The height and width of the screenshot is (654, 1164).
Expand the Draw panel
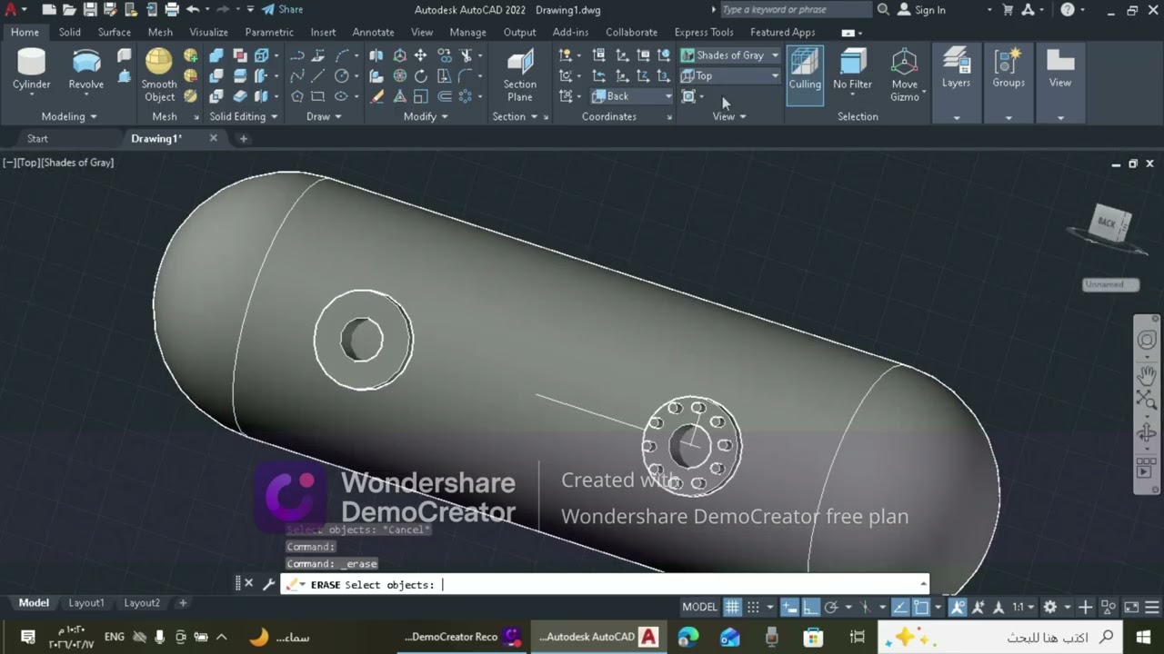coord(324,116)
